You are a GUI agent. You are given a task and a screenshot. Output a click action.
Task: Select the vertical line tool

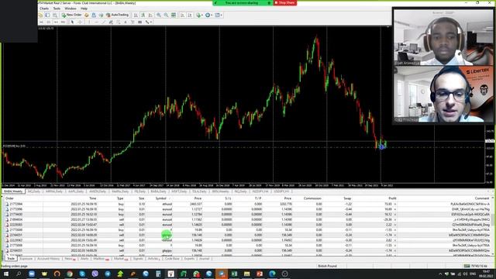pos(89,22)
